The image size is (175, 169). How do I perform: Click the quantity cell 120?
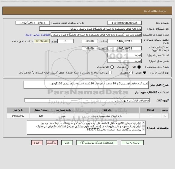(41, 116)
